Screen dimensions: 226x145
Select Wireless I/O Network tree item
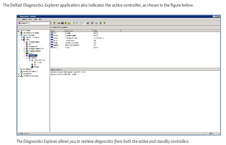31,72
